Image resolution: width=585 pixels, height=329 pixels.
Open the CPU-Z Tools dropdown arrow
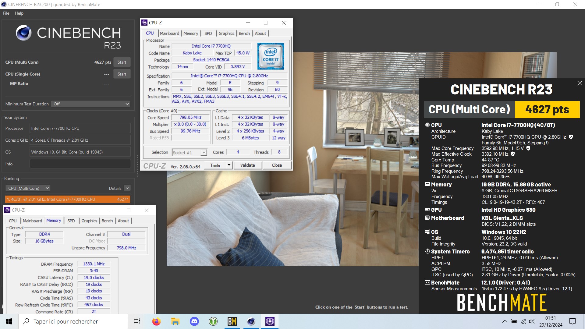229,165
